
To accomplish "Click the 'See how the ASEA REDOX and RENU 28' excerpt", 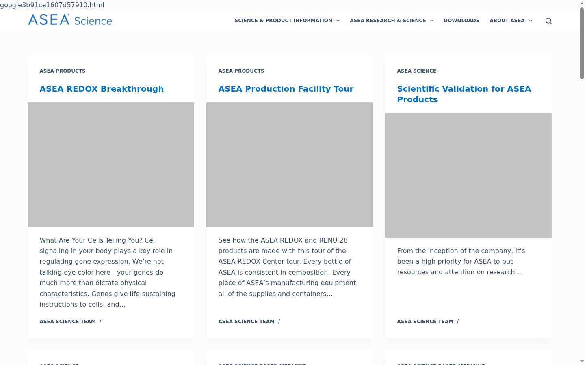I will tap(288, 267).
